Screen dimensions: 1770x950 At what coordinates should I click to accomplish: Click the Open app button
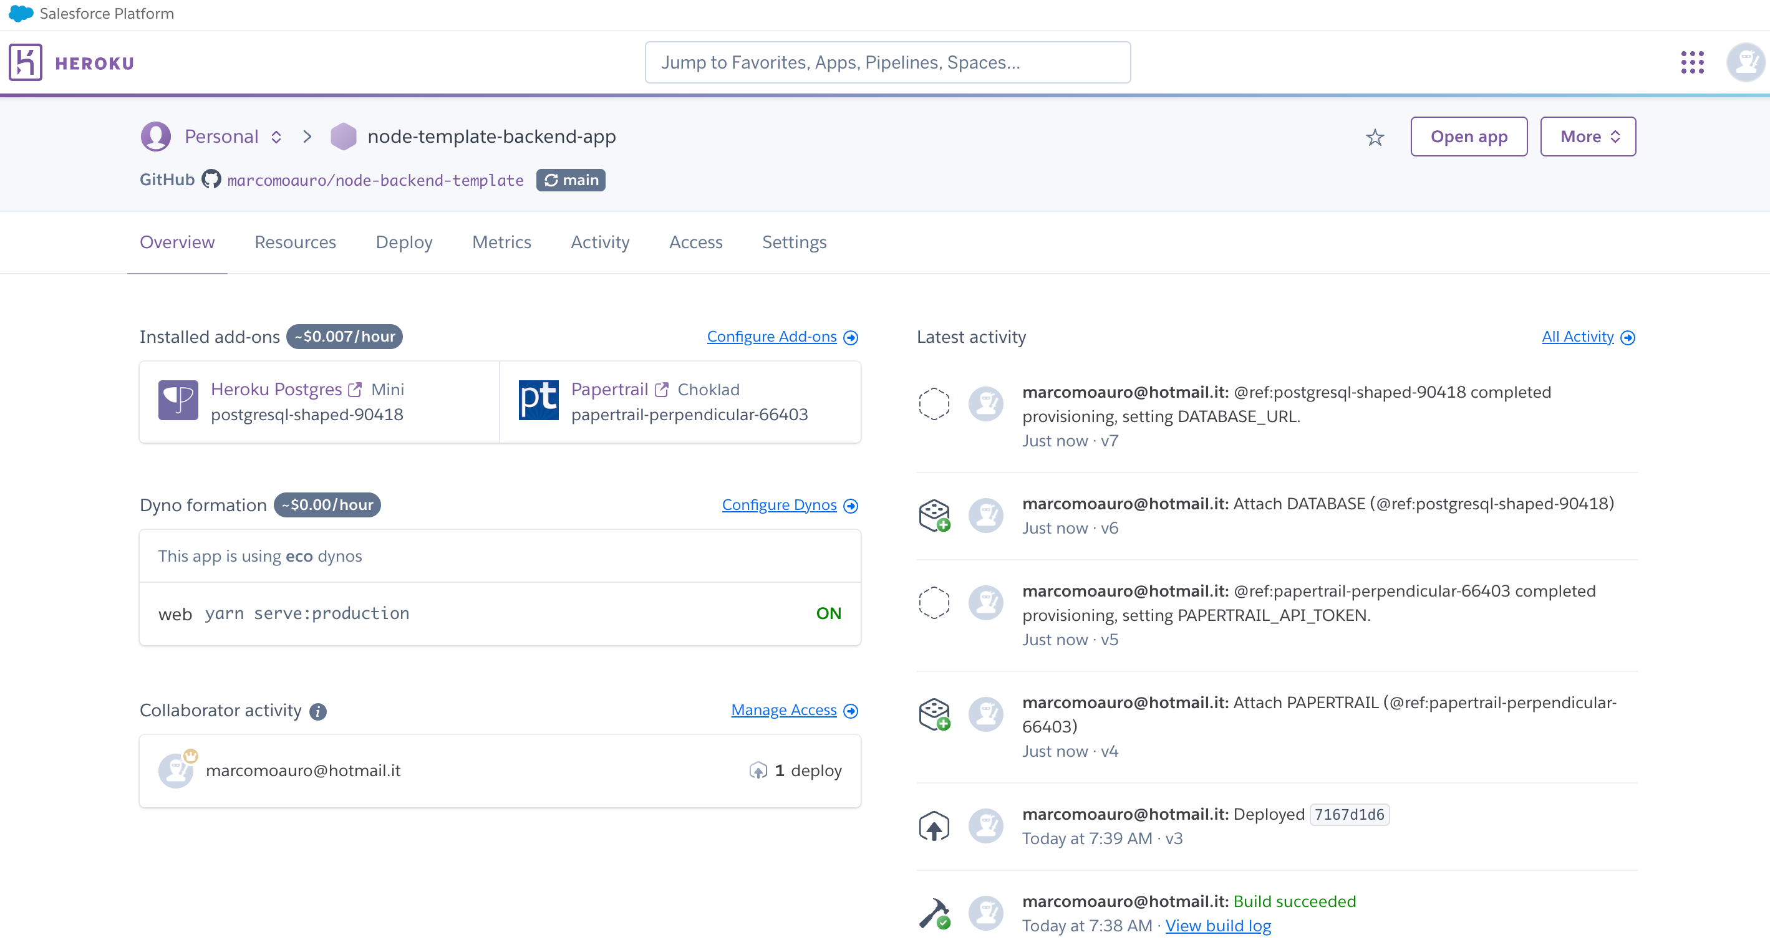[1468, 136]
